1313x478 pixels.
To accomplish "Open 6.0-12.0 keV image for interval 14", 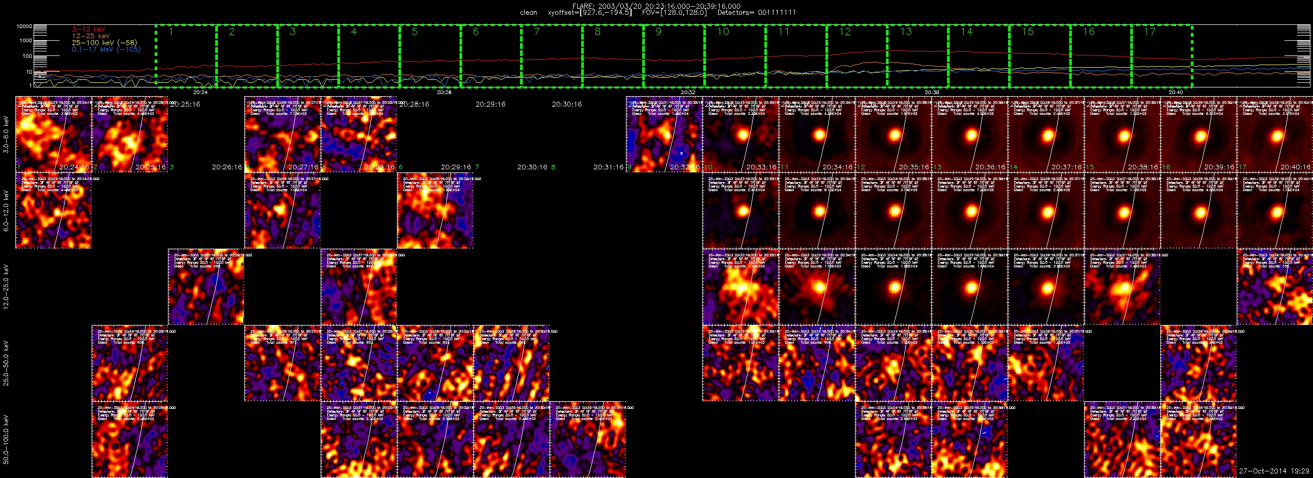I will (1046, 211).
